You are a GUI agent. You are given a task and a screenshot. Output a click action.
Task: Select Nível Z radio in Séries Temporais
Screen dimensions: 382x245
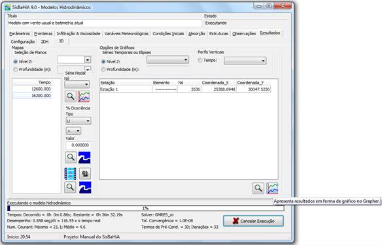[103, 62]
